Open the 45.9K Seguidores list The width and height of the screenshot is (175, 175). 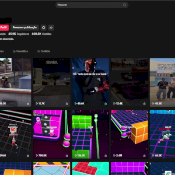coord(19,34)
